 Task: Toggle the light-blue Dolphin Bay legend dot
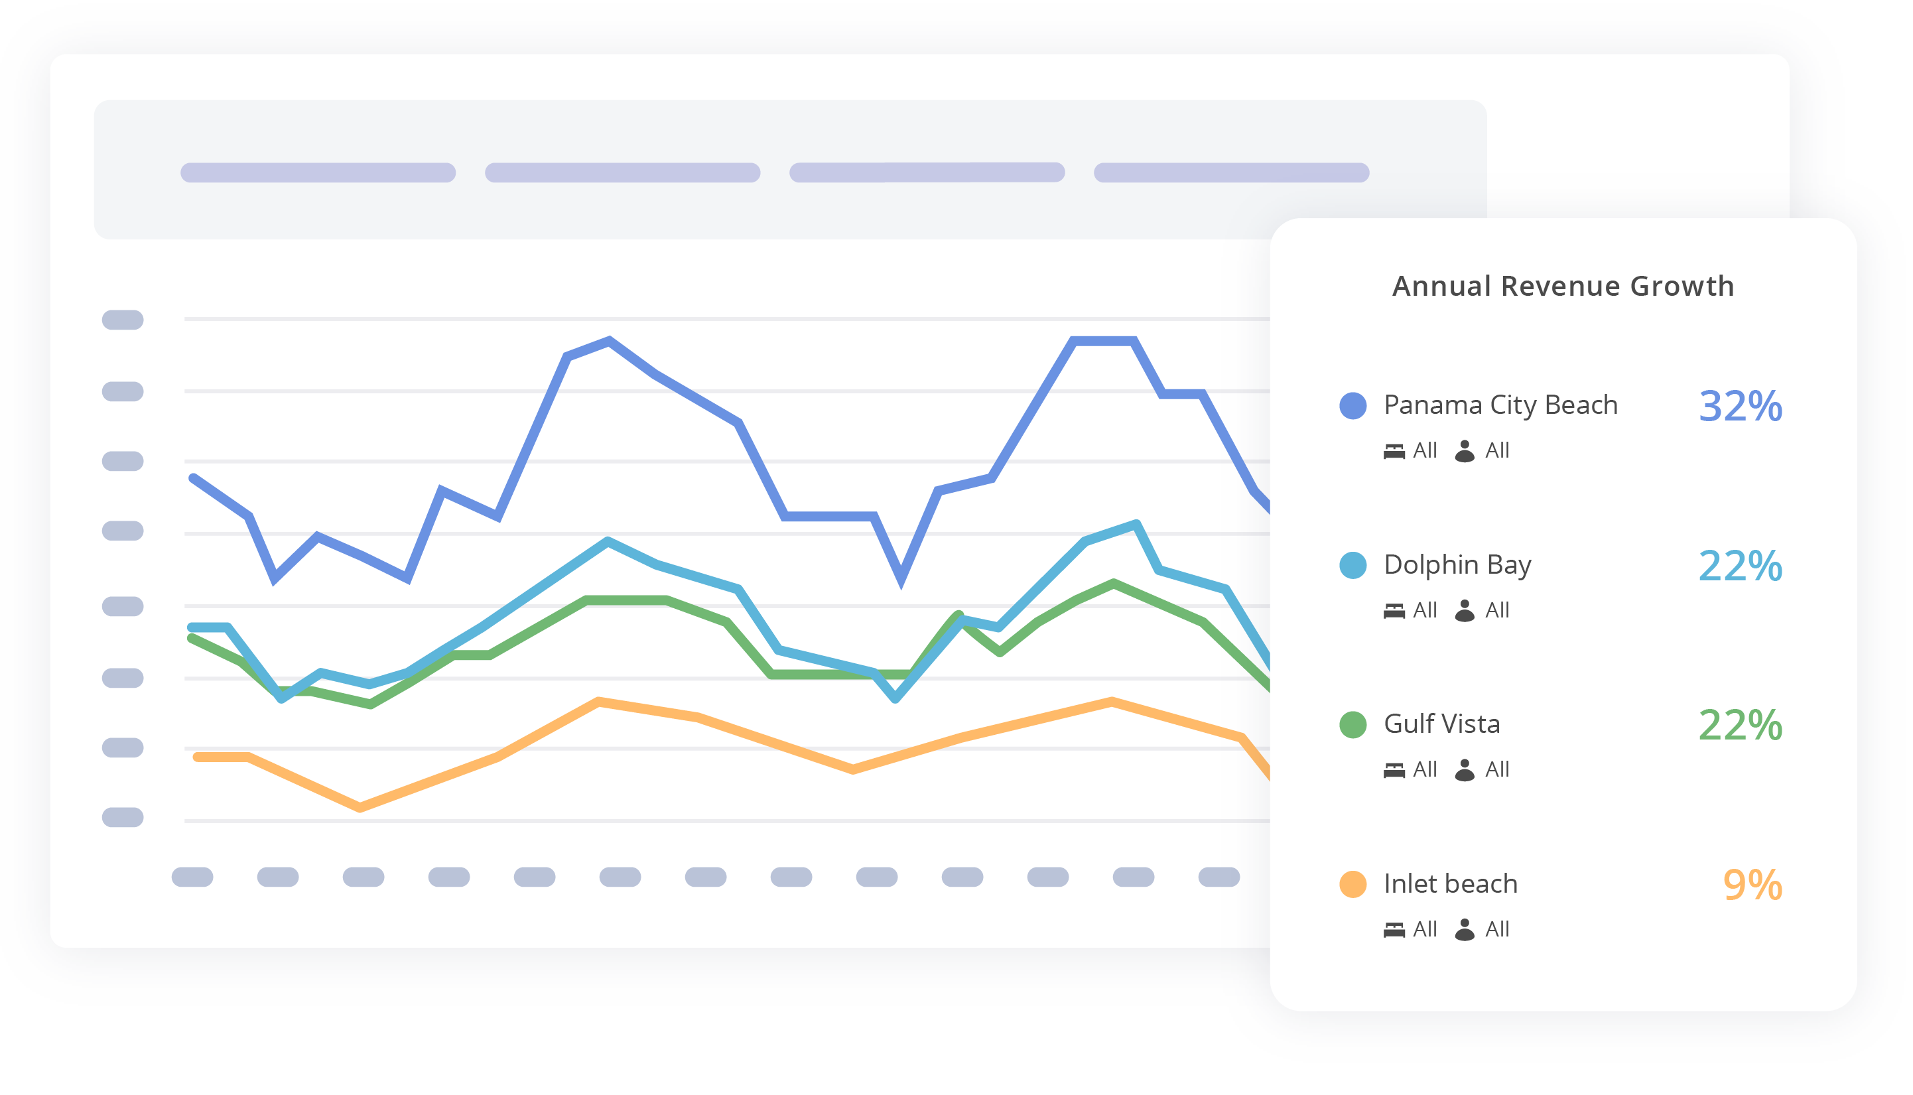(x=1352, y=566)
